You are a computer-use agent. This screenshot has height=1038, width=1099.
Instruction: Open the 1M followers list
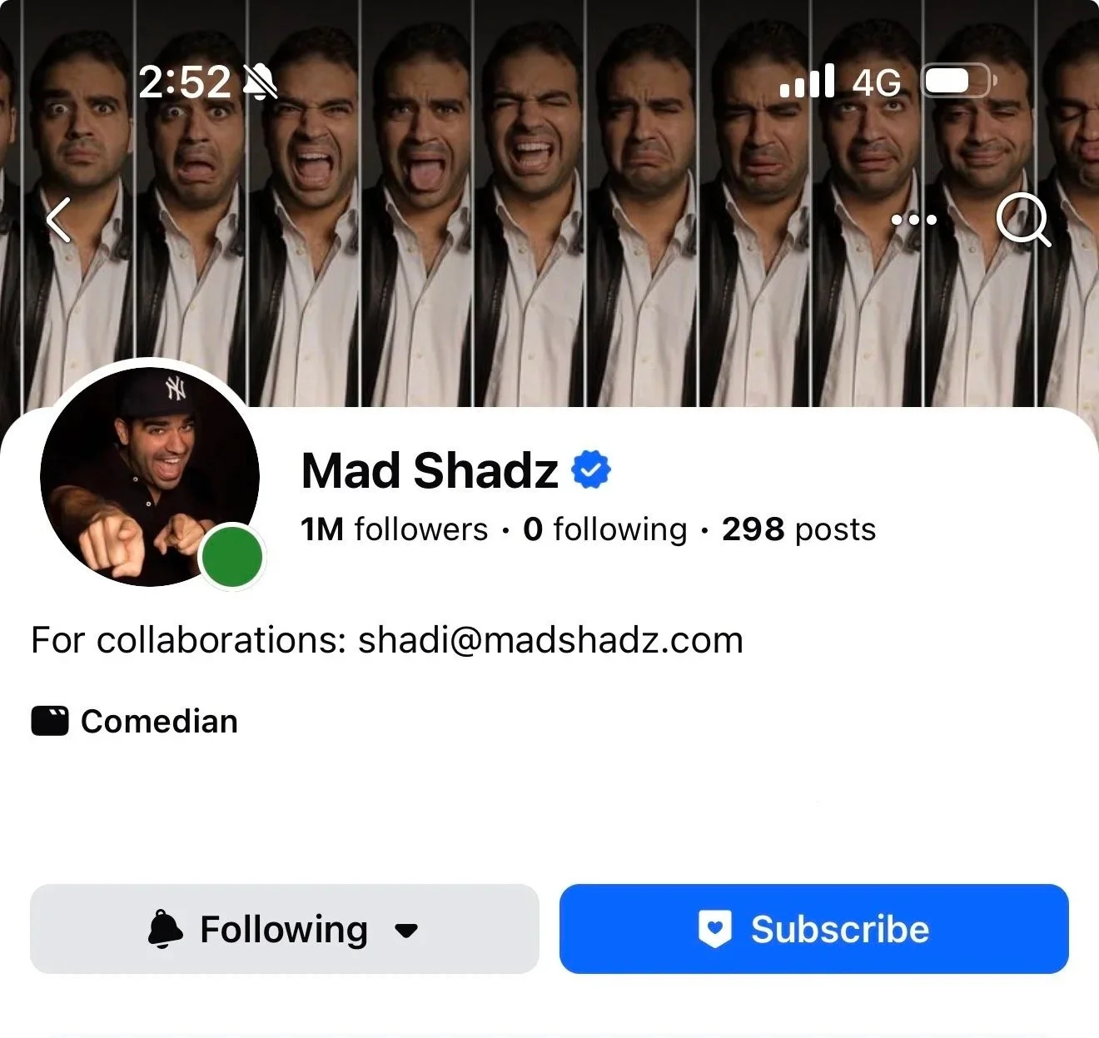(x=395, y=529)
